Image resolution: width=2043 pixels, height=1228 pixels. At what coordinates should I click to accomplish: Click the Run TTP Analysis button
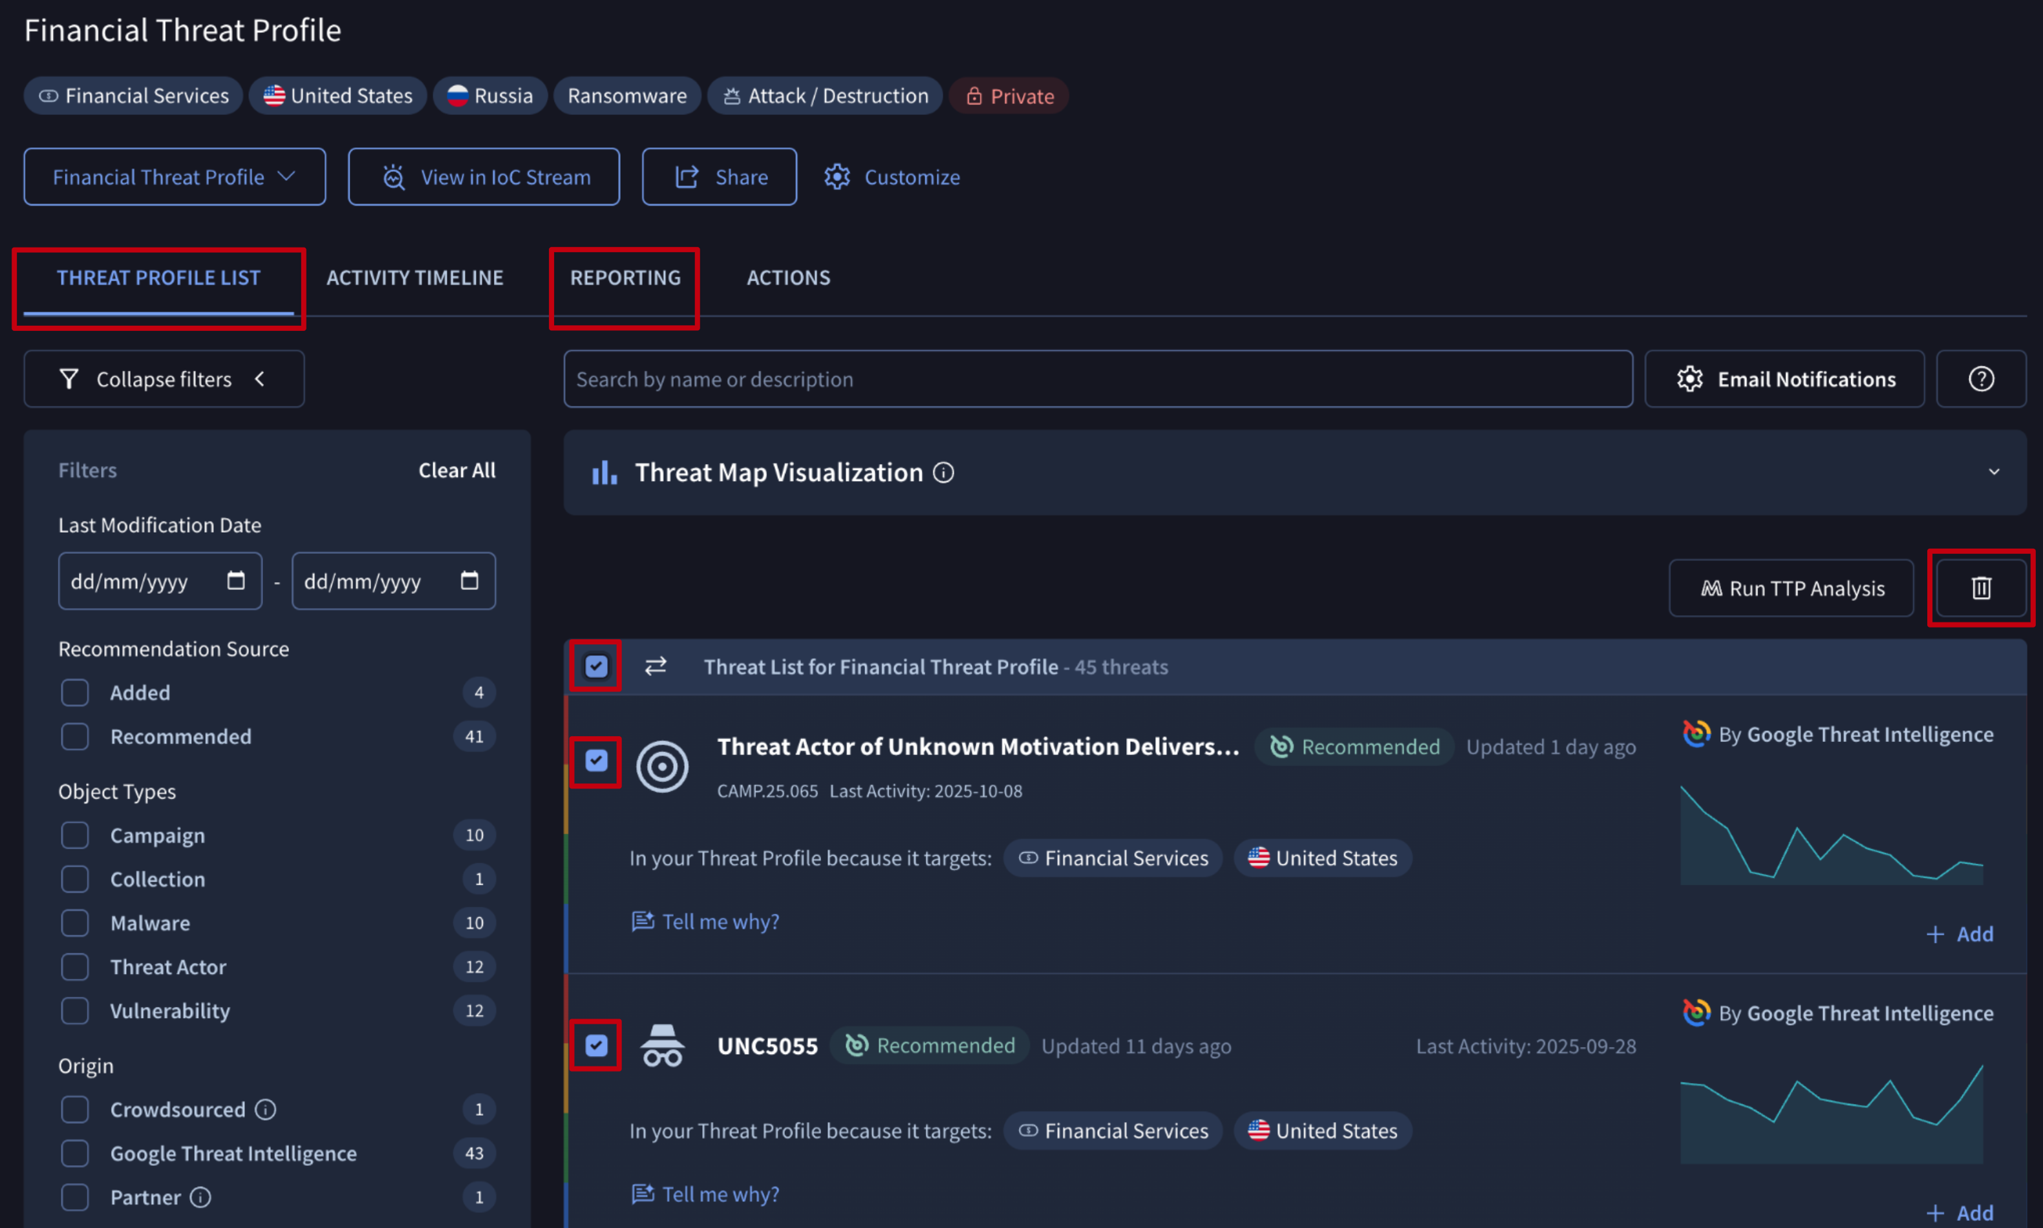(x=1790, y=588)
